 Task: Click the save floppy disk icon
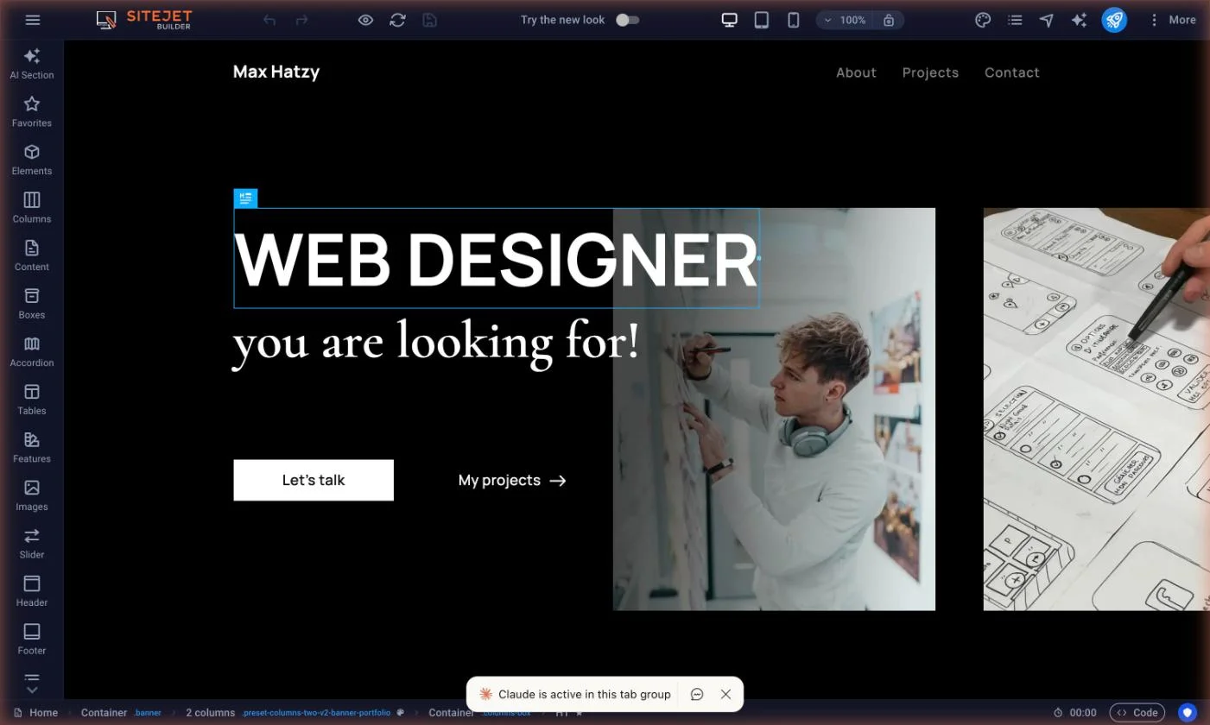(x=429, y=20)
